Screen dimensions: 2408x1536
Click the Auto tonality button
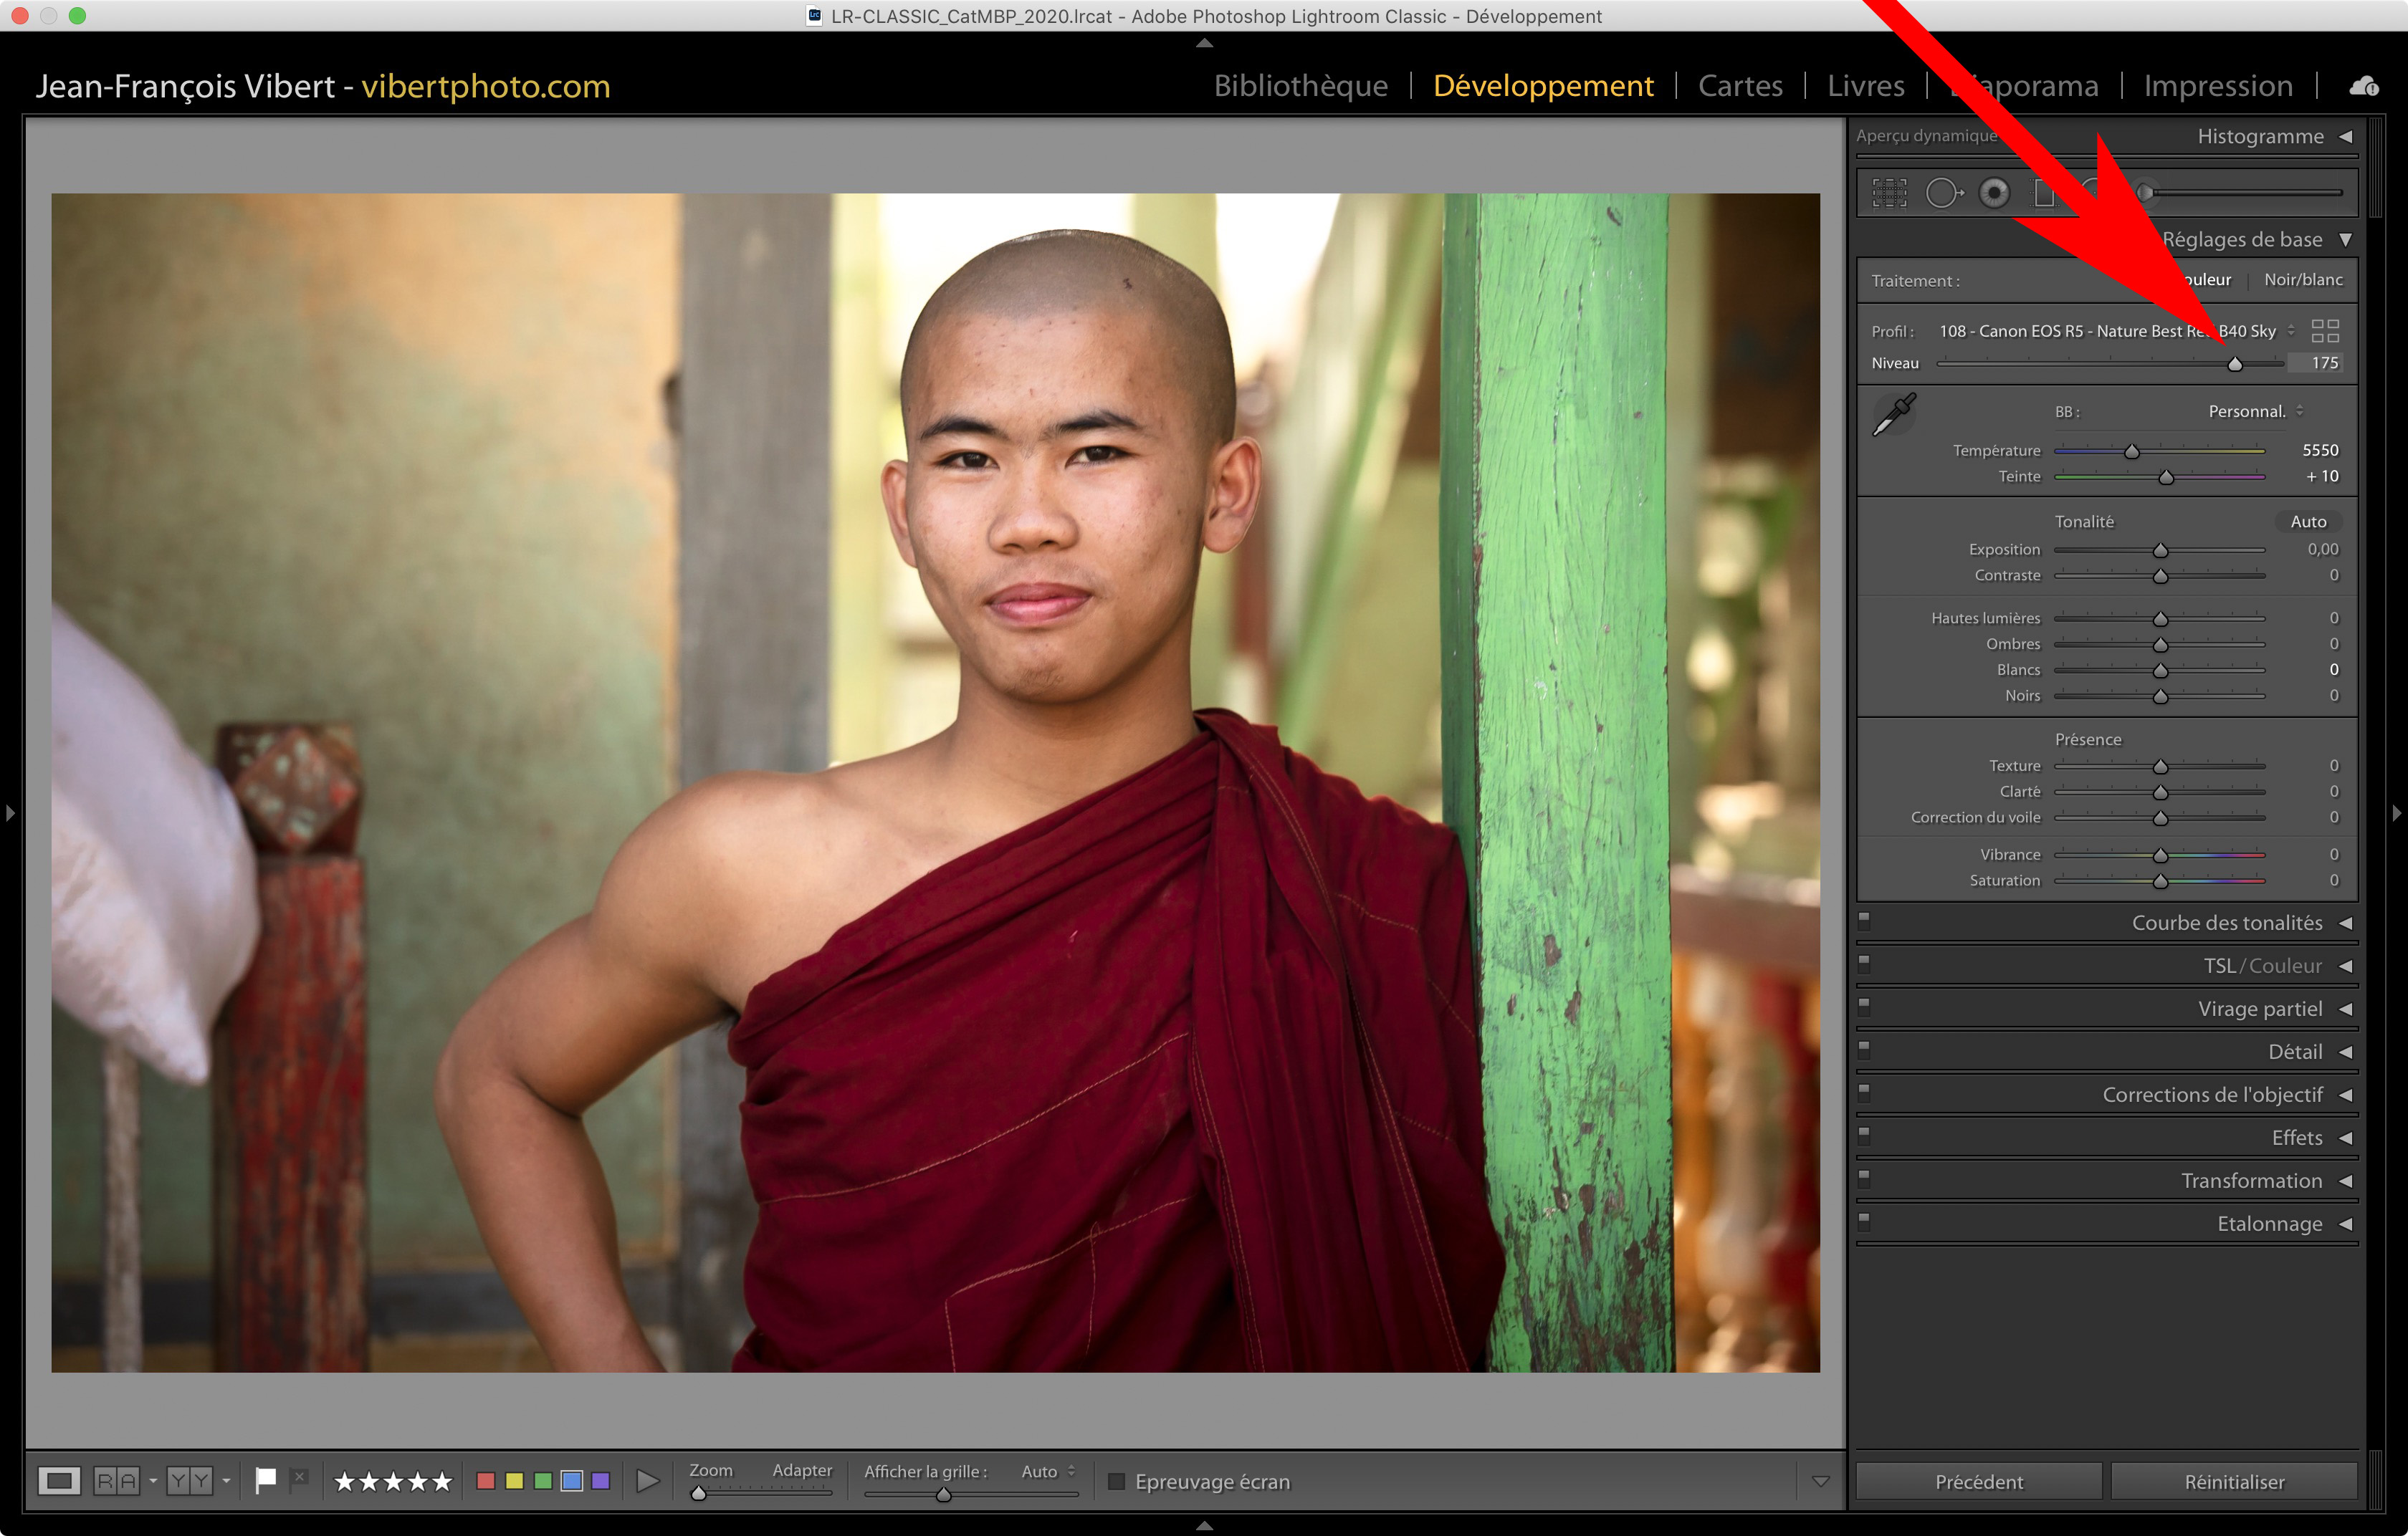(2308, 522)
